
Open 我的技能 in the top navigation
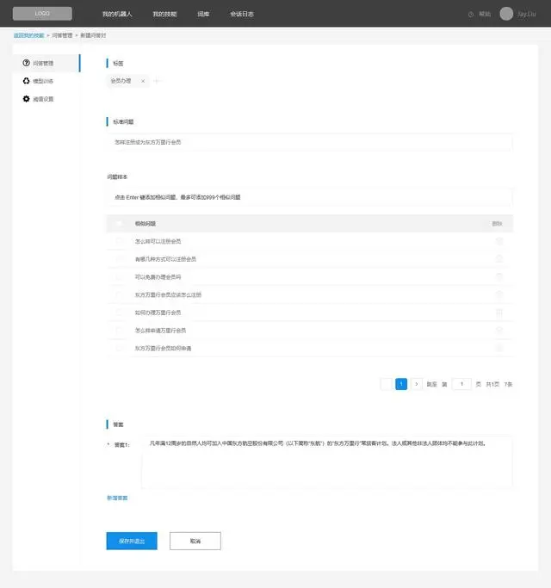coord(164,14)
